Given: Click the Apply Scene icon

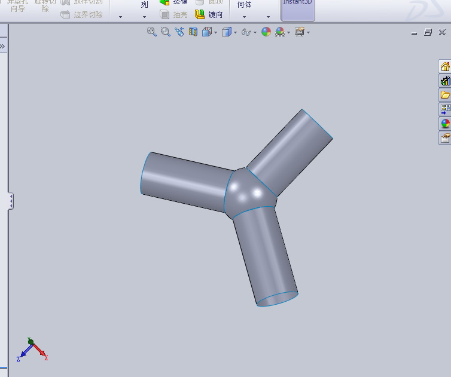Looking at the screenshot, I should (x=280, y=32).
